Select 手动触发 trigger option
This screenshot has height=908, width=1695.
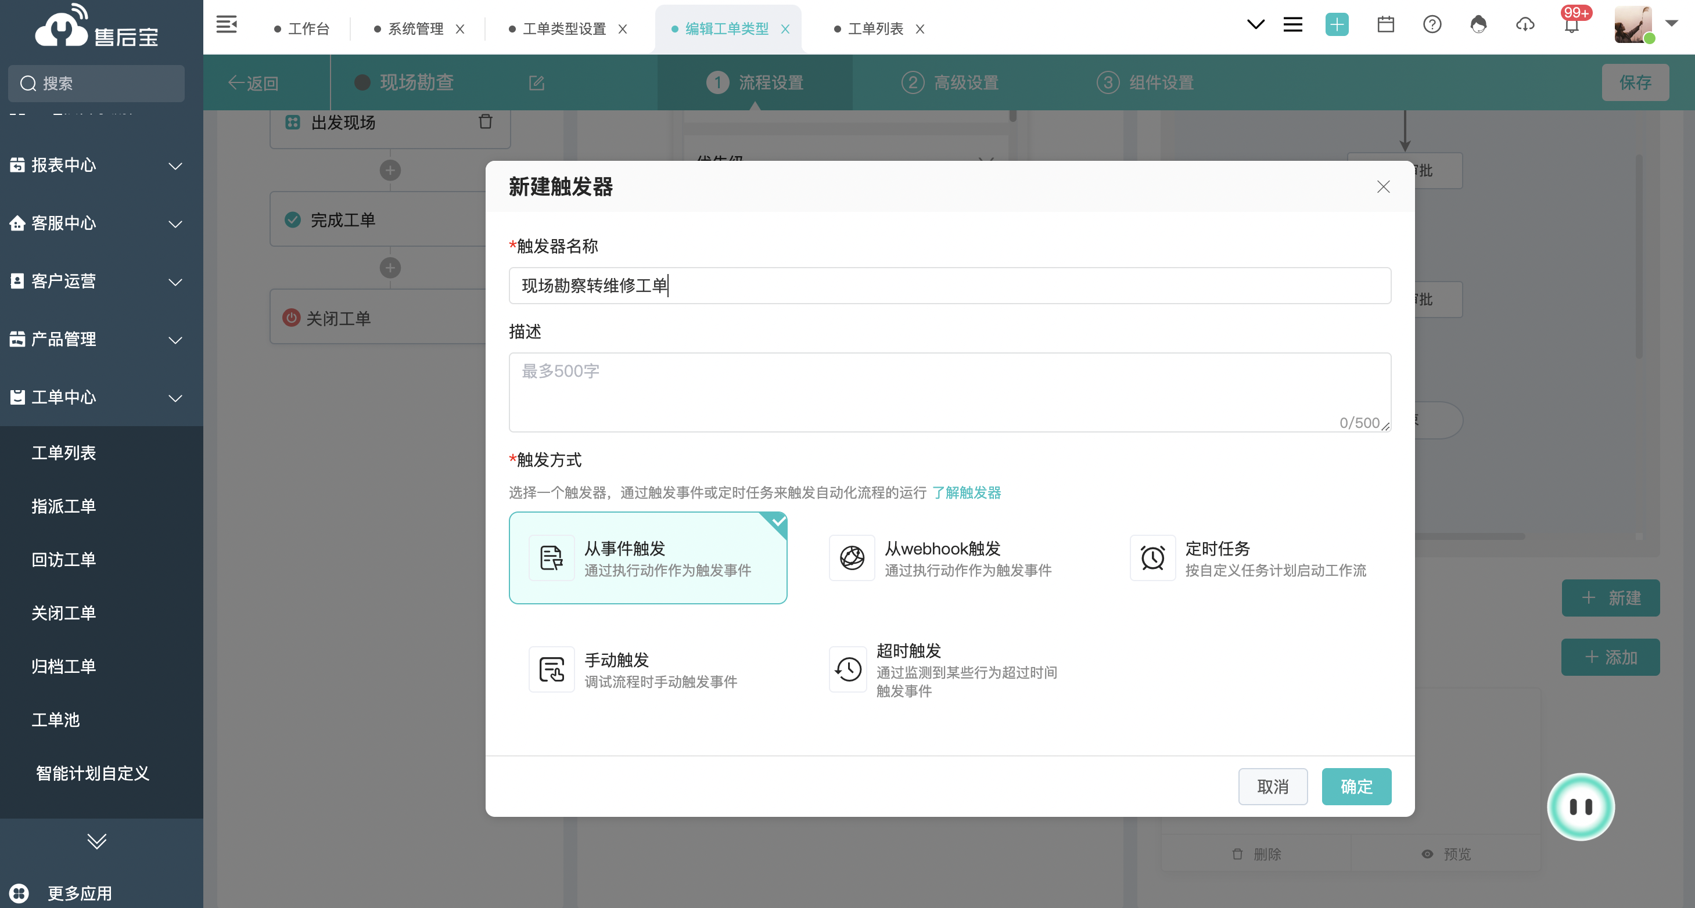(648, 669)
